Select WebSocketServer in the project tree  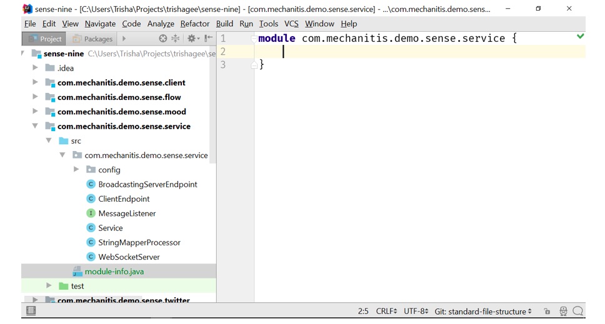129,257
